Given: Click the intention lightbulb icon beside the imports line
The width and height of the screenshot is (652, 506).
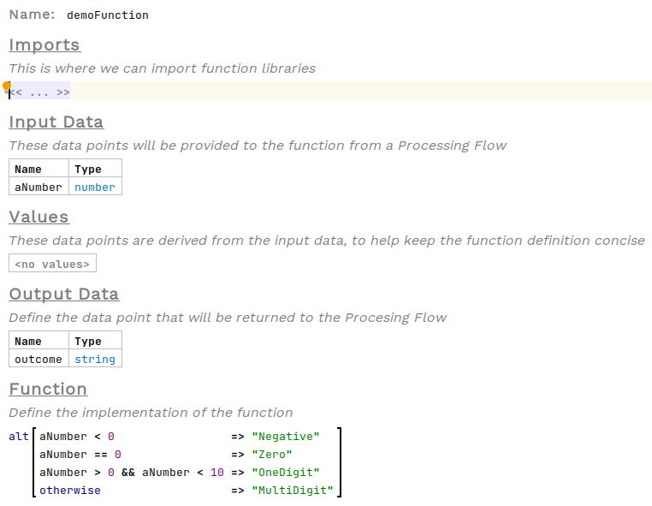Looking at the screenshot, I should tap(7, 86).
